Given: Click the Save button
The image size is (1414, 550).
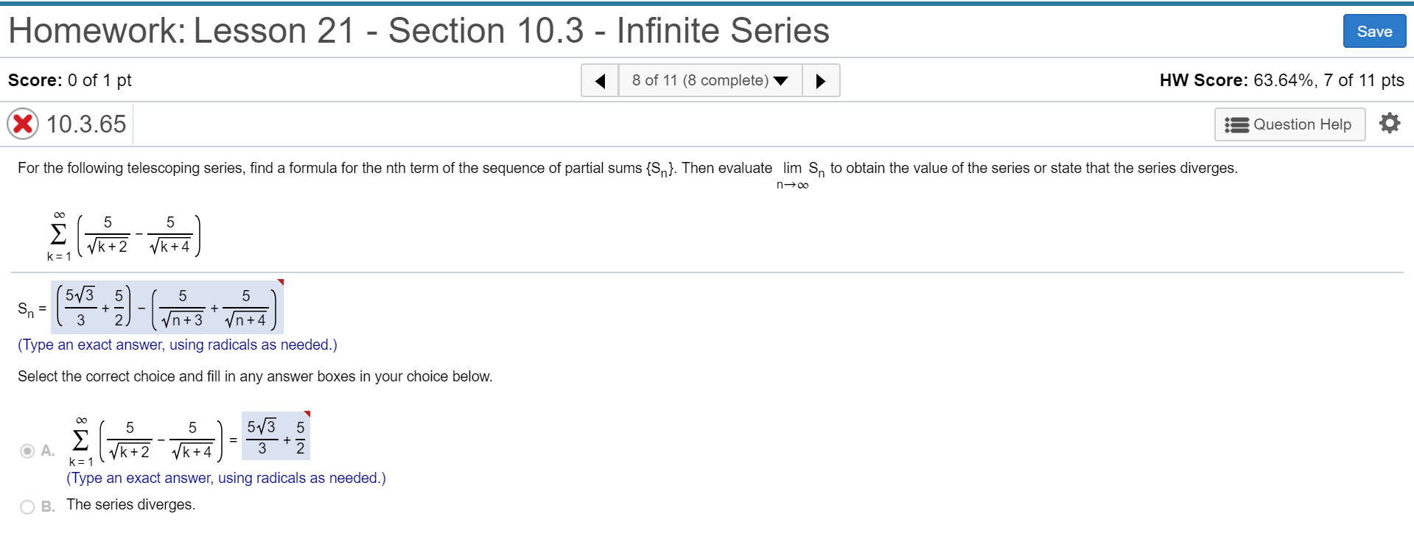Looking at the screenshot, I should pyautogui.click(x=1373, y=31).
